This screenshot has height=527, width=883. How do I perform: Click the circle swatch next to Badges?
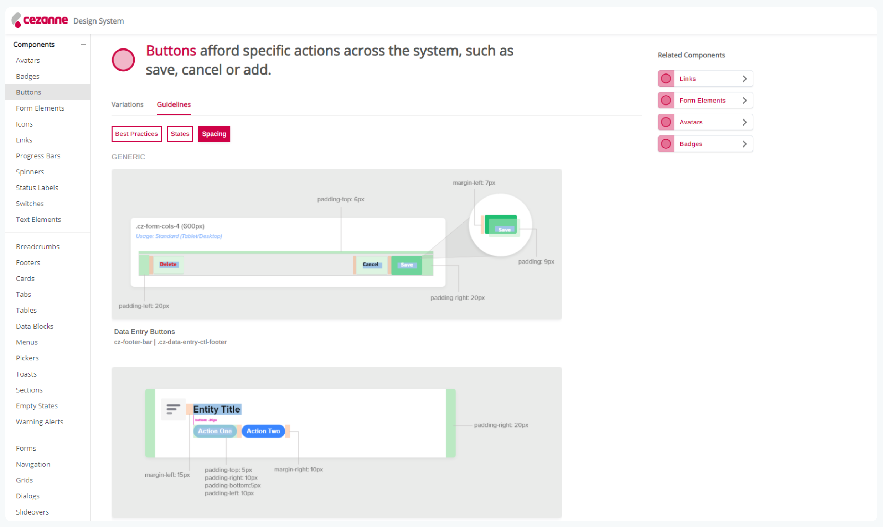click(666, 143)
